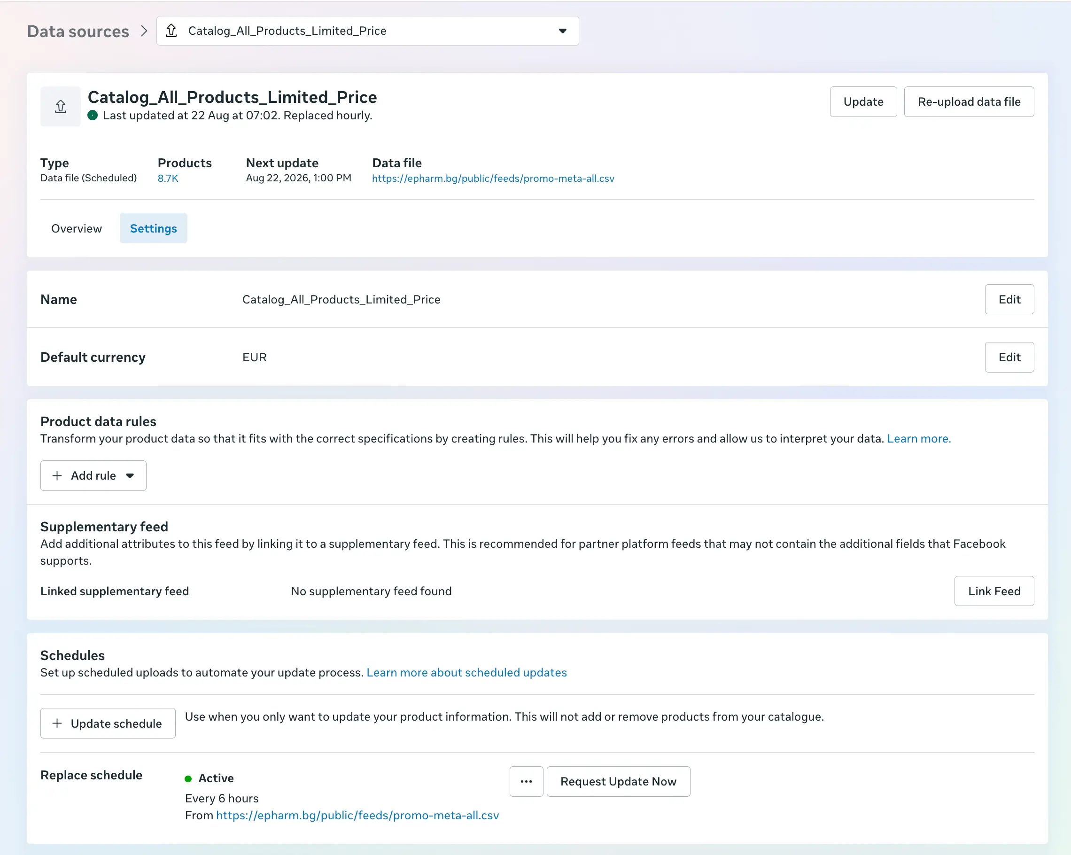Open the Data file CSV URL link

tap(493, 179)
